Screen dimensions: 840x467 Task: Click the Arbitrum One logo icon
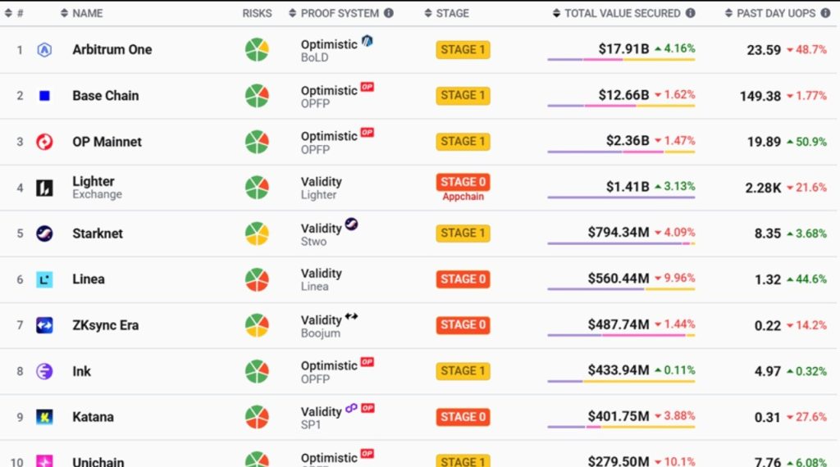coord(44,50)
